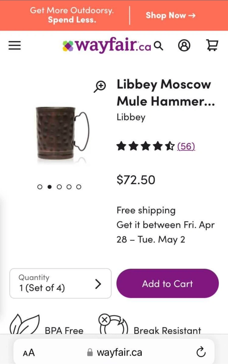Open the (56) reviews link
The width and height of the screenshot is (228, 364).
tap(186, 146)
